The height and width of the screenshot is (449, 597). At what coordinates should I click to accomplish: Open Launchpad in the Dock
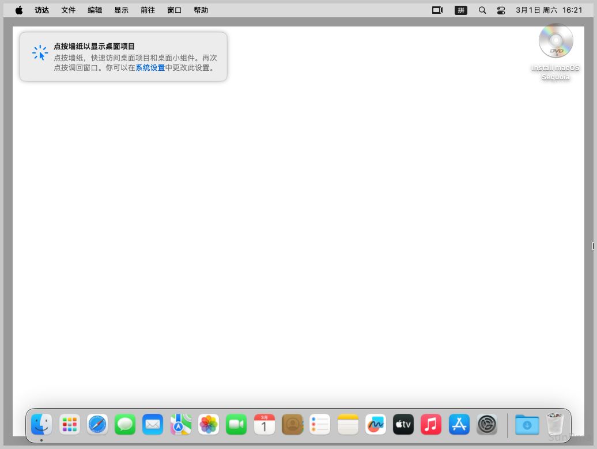click(70, 425)
